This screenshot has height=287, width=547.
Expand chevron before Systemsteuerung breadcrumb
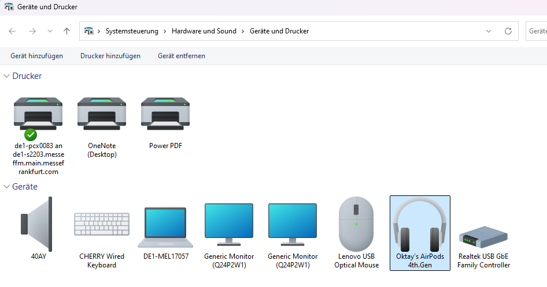pos(99,31)
